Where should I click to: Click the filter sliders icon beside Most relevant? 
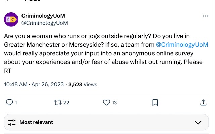12,122
